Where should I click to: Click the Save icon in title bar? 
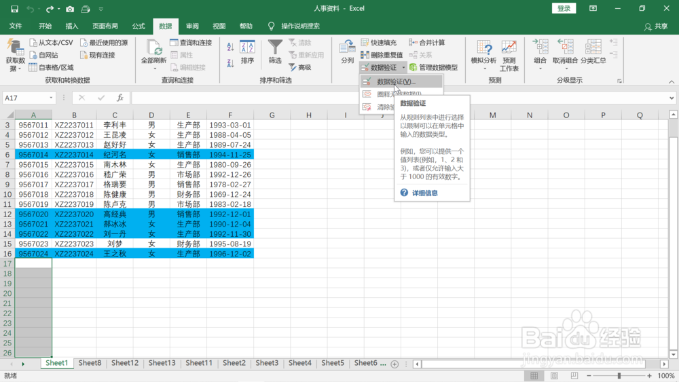(x=14, y=9)
